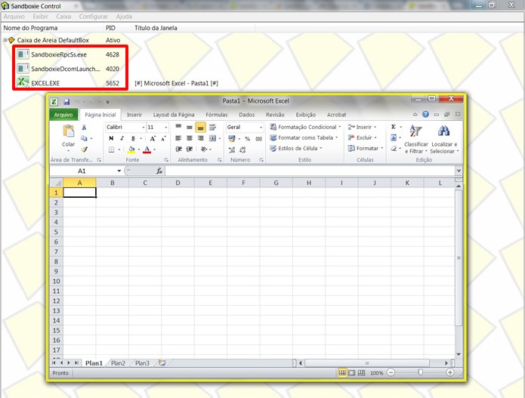Click the Format Painter brush icon
The width and height of the screenshot is (525, 398).
tap(85, 149)
